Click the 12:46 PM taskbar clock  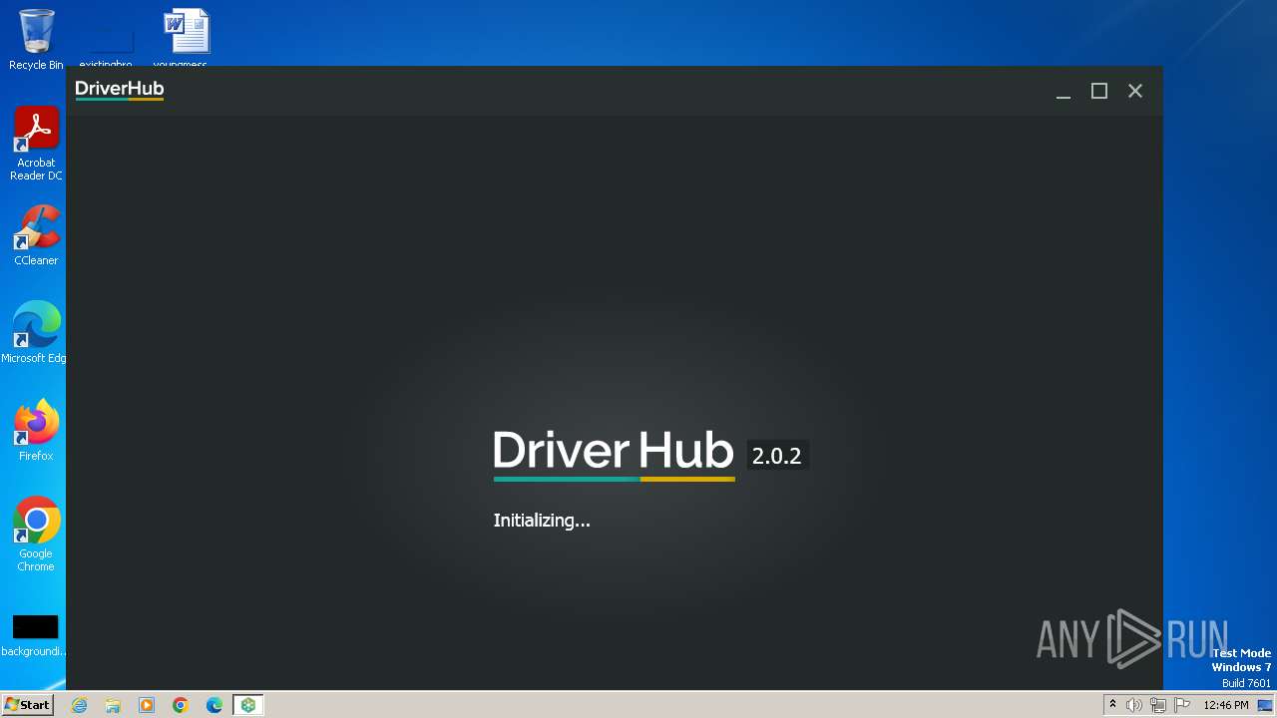(1226, 705)
